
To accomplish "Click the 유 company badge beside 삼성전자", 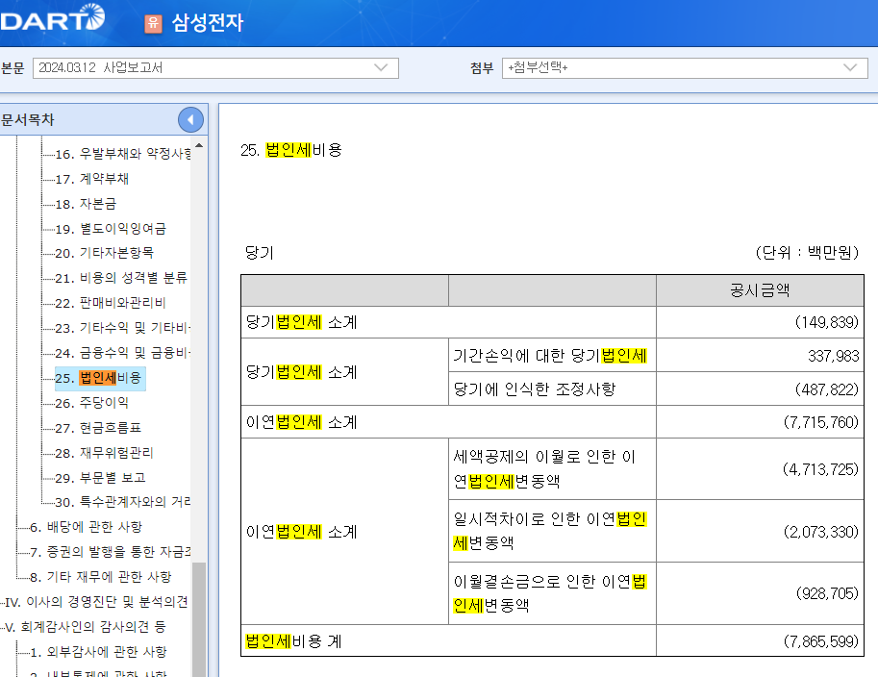I will 153,22.
